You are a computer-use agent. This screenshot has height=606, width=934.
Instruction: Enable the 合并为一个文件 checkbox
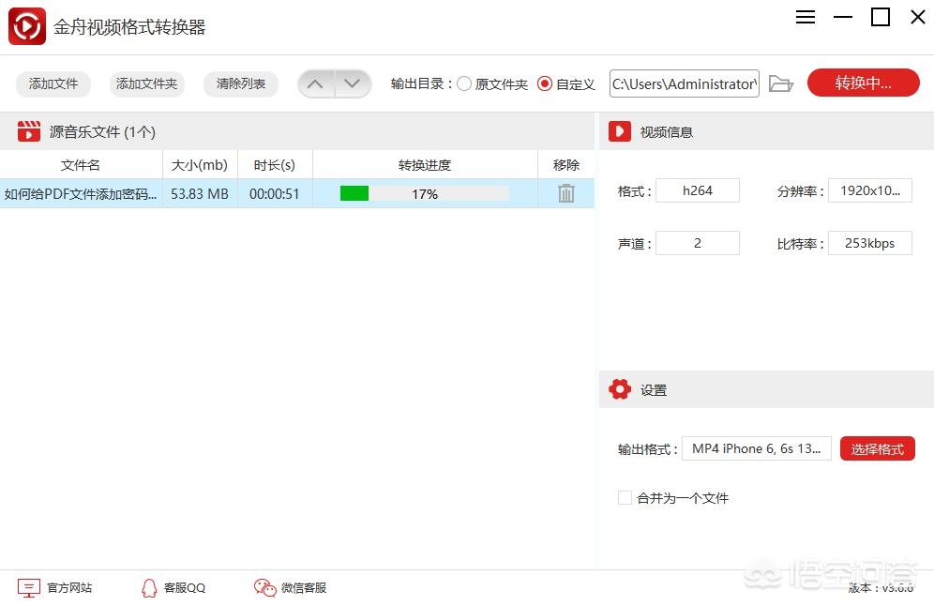pos(625,497)
